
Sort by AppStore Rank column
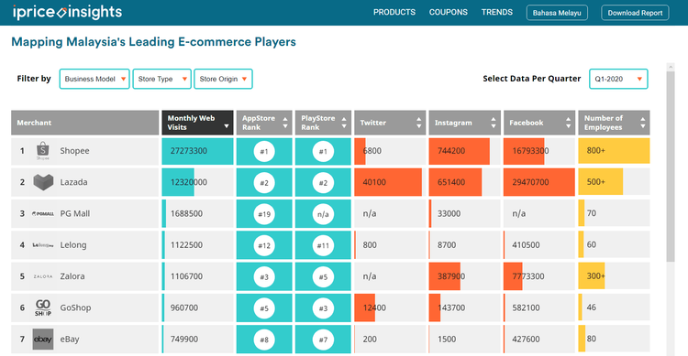click(264, 123)
